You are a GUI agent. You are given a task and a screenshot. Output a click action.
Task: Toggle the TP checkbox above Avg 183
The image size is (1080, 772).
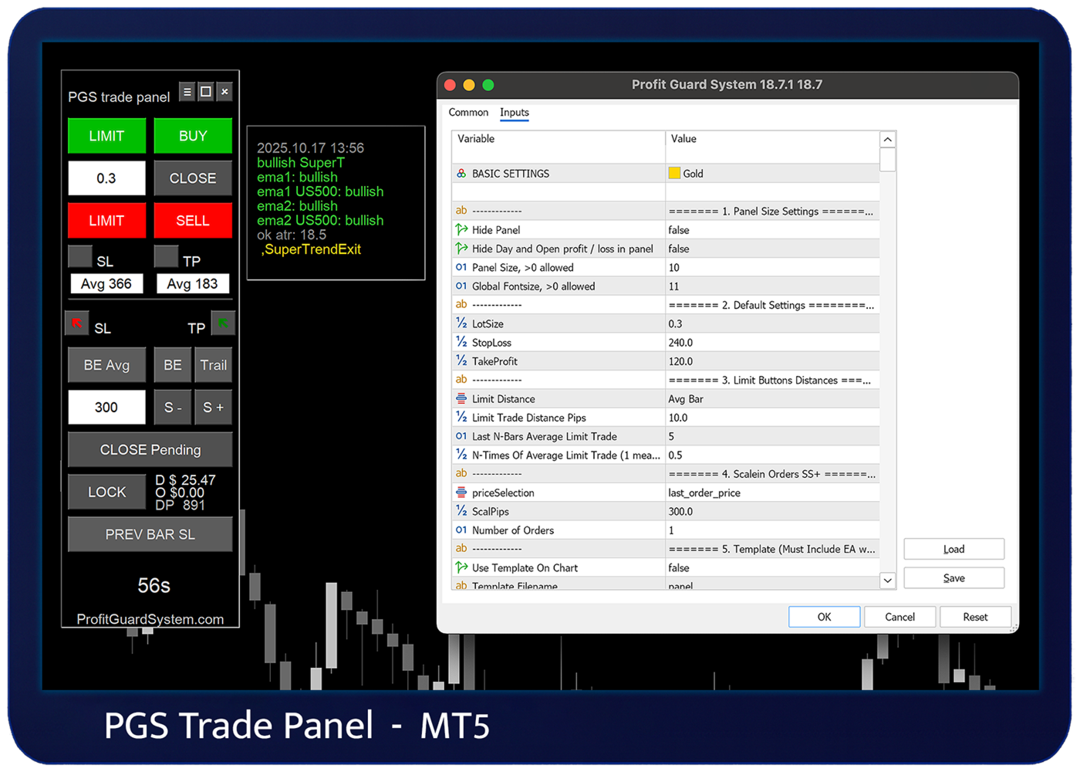[166, 256]
